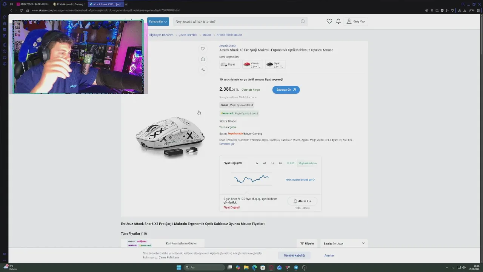The width and height of the screenshot is (483, 272).
Task: Select Attack Shark X3 Pro tab
Action: coord(105,4)
